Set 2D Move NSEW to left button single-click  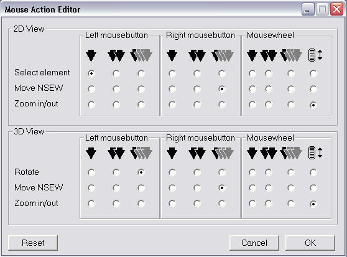[91, 89]
